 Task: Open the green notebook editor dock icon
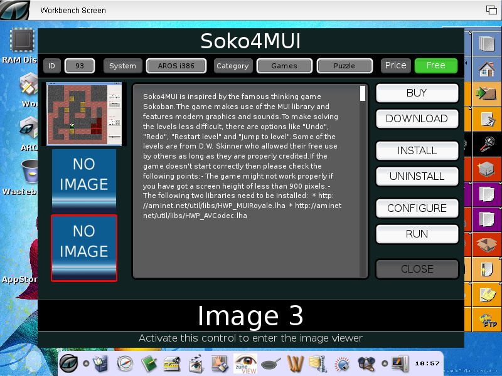click(x=149, y=364)
